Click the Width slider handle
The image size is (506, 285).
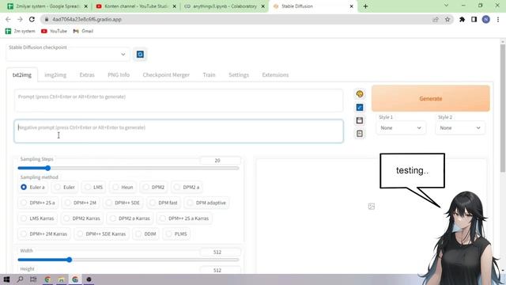pos(69,260)
